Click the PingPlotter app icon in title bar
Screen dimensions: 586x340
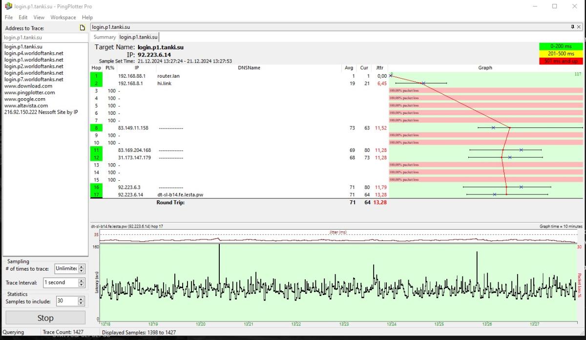coord(8,6)
